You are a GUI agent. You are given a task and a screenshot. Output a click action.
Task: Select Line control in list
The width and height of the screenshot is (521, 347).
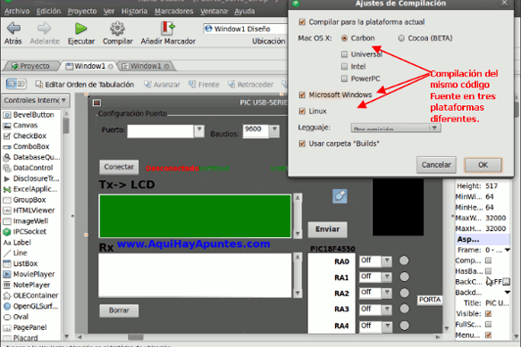15,253
